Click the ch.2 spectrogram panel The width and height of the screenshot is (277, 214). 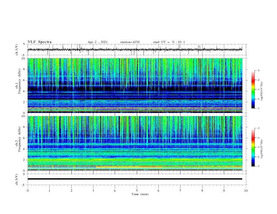[135, 143]
